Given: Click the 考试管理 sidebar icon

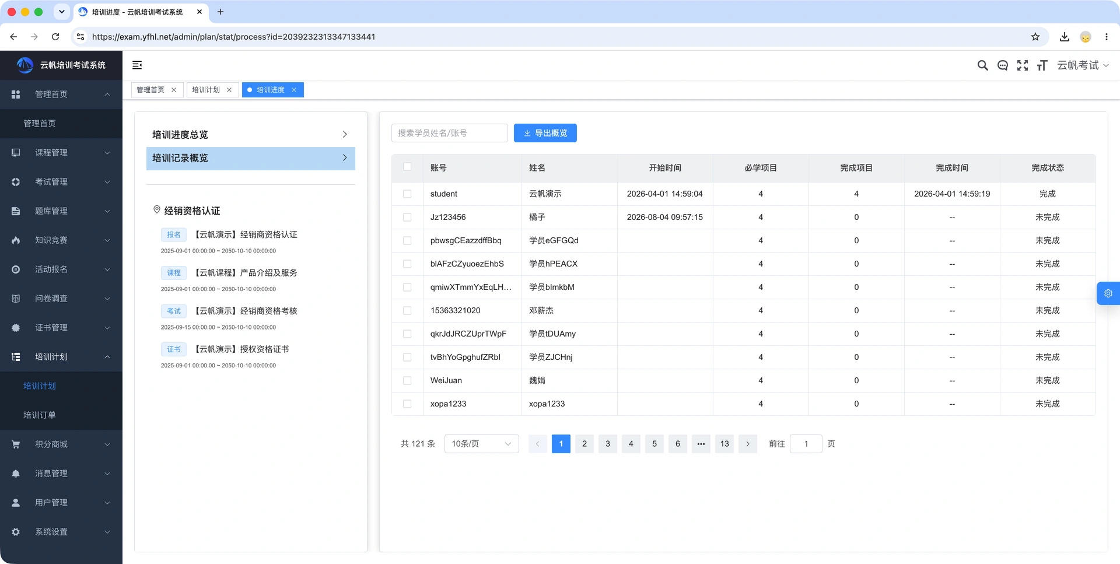Looking at the screenshot, I should click(x=16, y=182).
